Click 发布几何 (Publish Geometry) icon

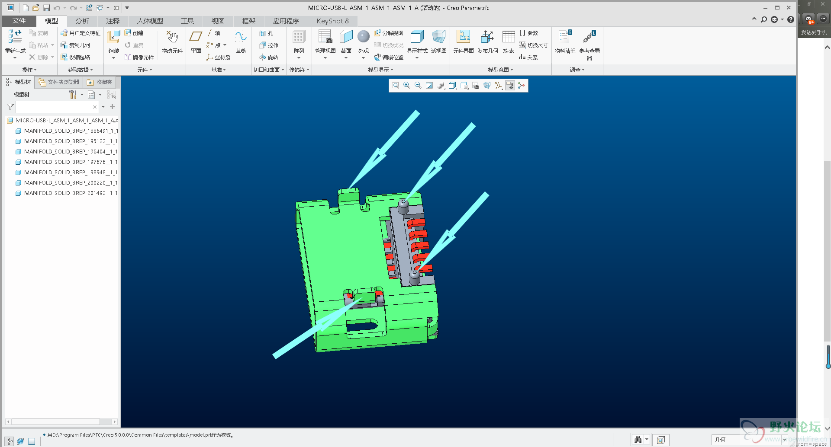click(x=487, y=37)
